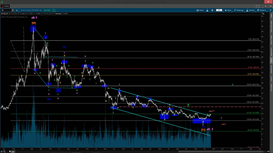Screen dimensions: 273x153
Task: Select the Charts tab
Action: click(x=5, y=6)
